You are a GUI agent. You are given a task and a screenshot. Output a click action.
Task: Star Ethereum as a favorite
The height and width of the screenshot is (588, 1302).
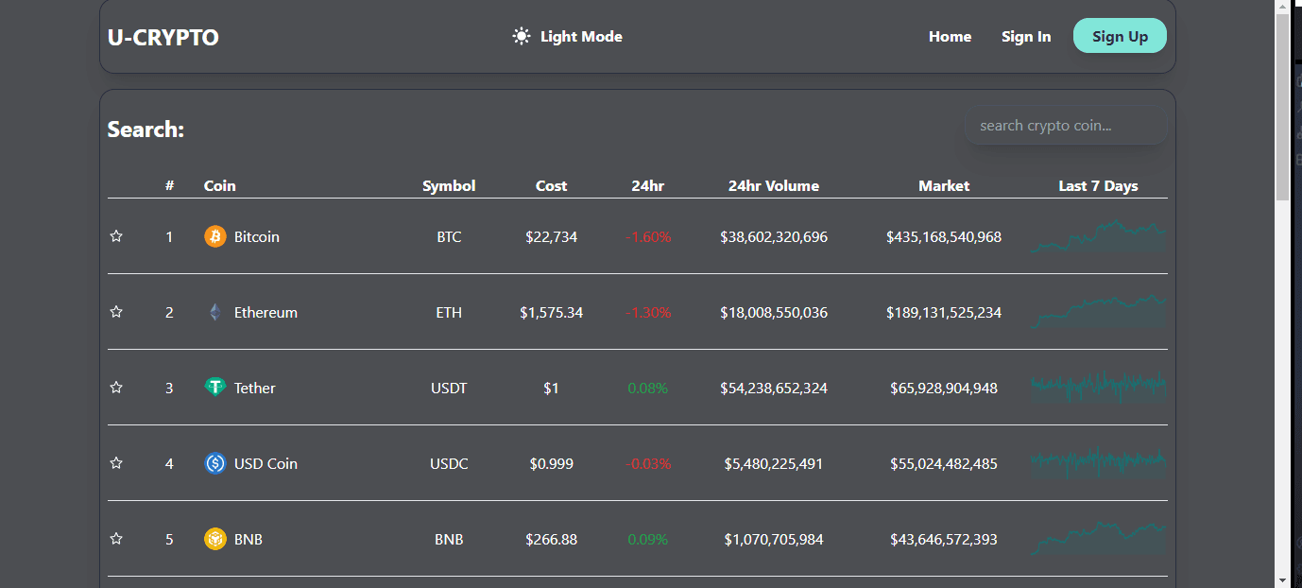pos(116,312)
